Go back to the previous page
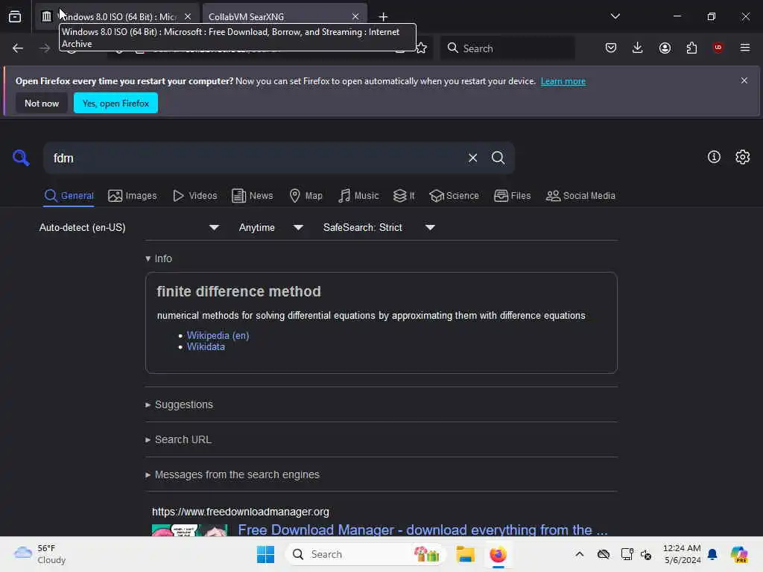 pyautogui.click(x=18, y=48)
